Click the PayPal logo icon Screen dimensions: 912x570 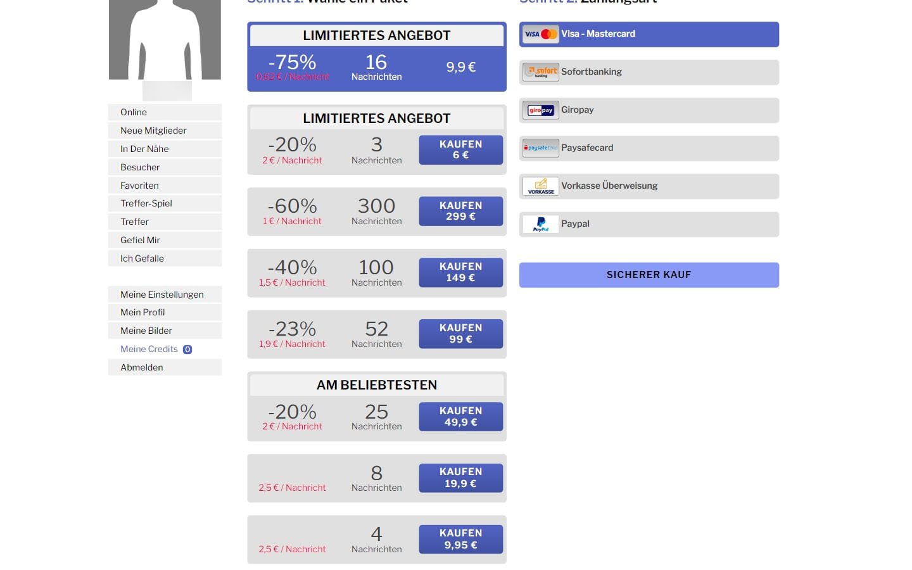pos(540,224)
